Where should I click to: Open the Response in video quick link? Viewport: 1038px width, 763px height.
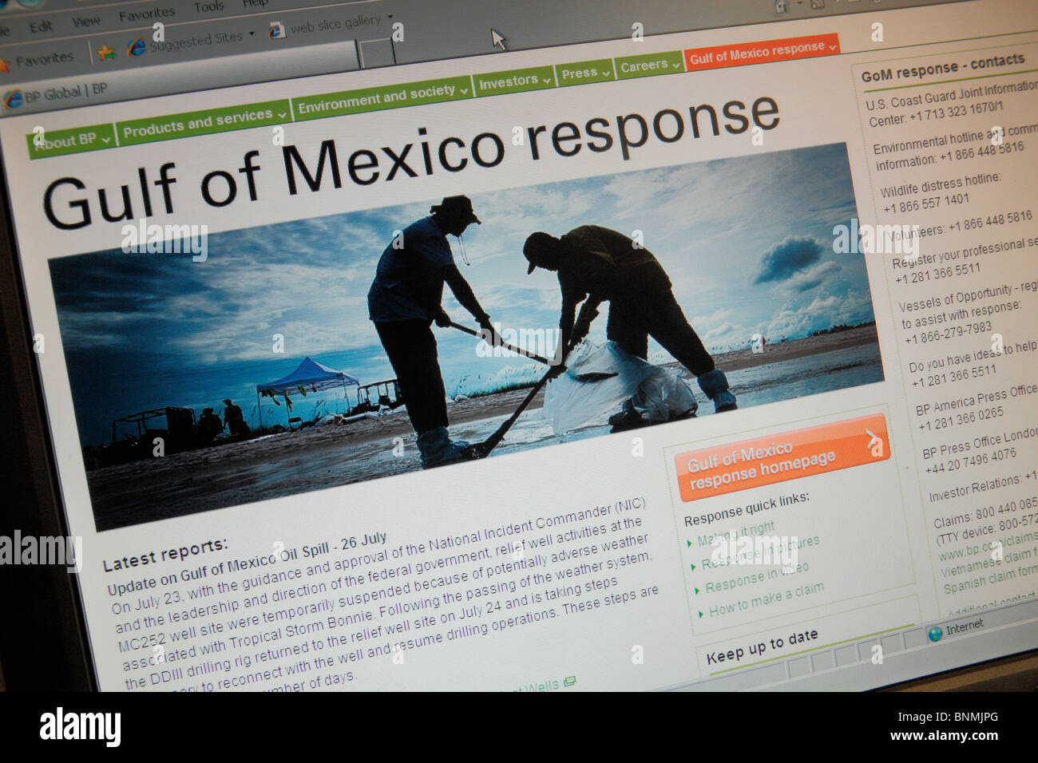(757, 579)
